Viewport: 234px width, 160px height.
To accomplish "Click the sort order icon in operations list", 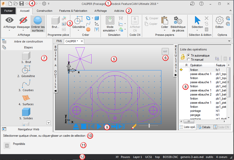I will [x=217, y=58].
